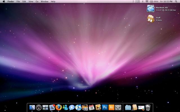This screenshot has width=180, height=112.
Task: Launch Firefox from the Dock
Action: point(58,108)
